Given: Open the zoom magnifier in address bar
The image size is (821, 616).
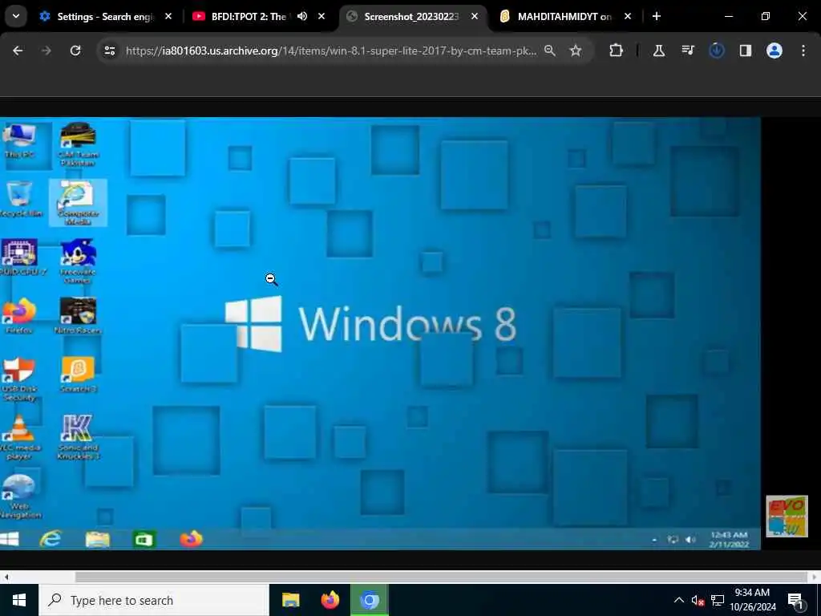Looking at the screenshot, I should click(550, 51).
